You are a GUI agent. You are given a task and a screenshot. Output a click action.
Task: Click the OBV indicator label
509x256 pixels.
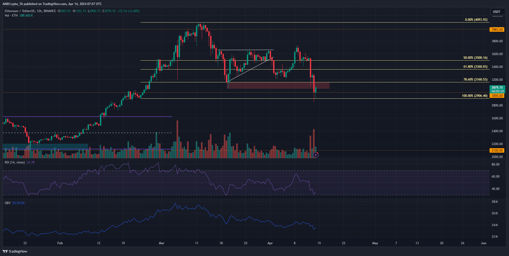click(x=8, y=203)
